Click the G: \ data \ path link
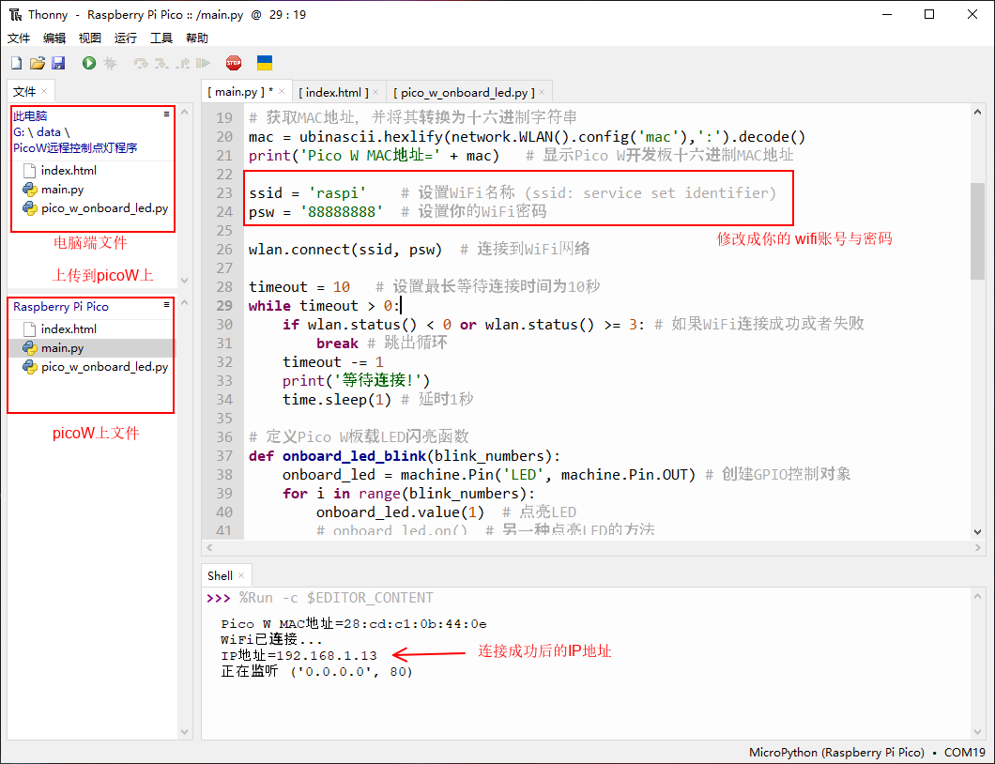 [x=40, y=132]
